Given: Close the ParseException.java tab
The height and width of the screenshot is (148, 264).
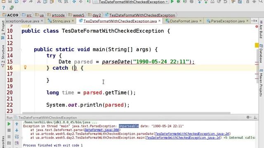Looking at the screenshot, I should point(247,21).
